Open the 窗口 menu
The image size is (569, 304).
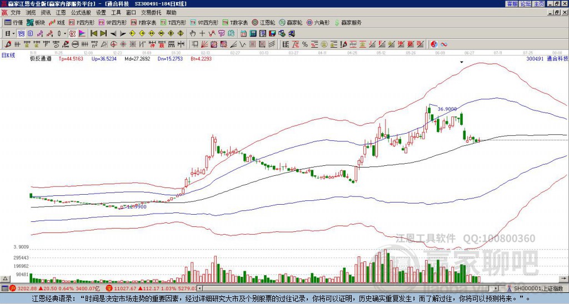point(131,13)
